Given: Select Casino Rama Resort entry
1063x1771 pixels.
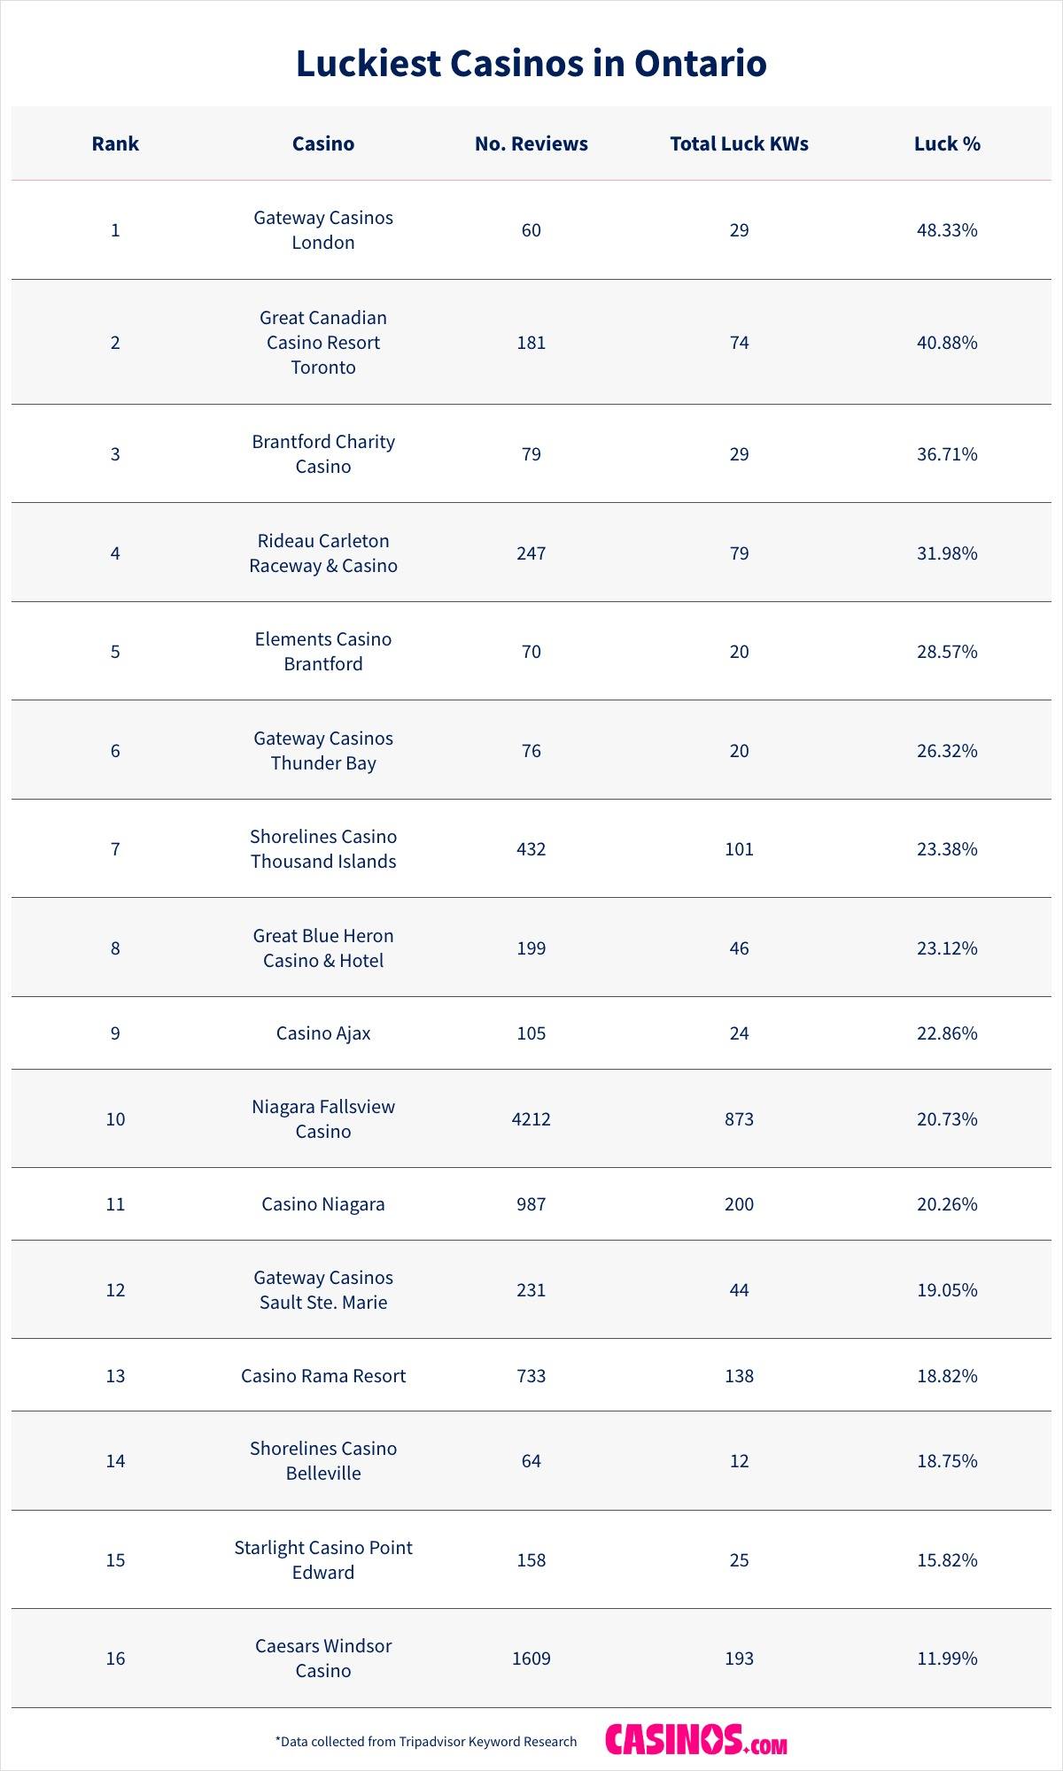Looking at the screenshot, I should (x=323, y=1376).
